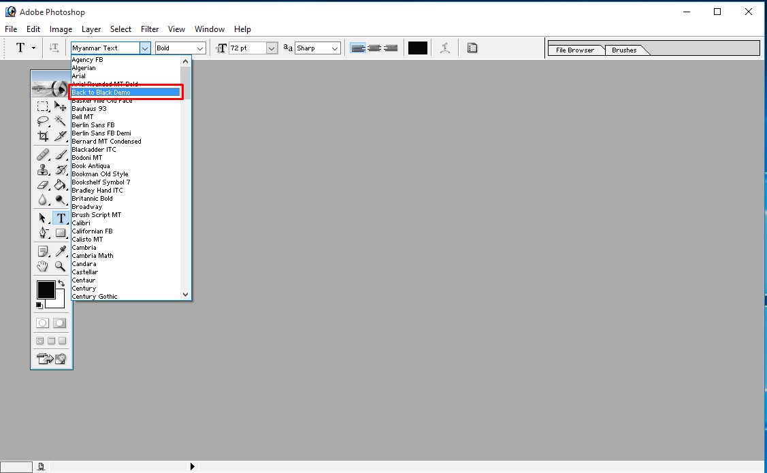Switch to the File Browser tab
767x473 pixels.
click(575, 50)
